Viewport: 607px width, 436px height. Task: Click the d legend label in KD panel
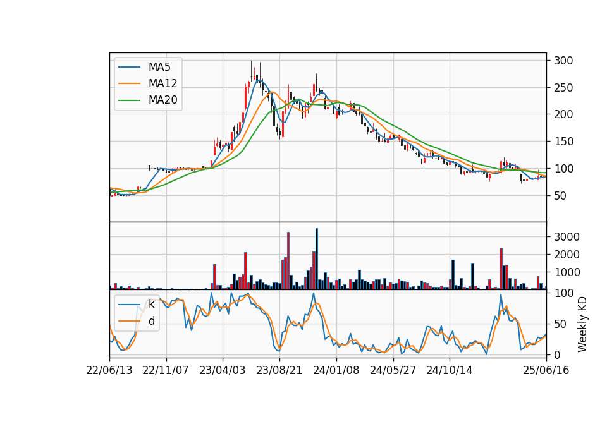pos(152,321)
